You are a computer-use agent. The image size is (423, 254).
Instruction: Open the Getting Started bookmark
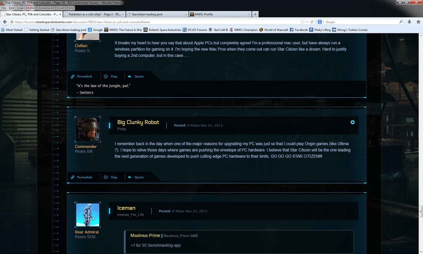pos(36,30)
